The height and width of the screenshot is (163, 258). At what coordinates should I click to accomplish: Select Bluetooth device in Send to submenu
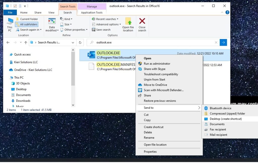click(230, 108)
